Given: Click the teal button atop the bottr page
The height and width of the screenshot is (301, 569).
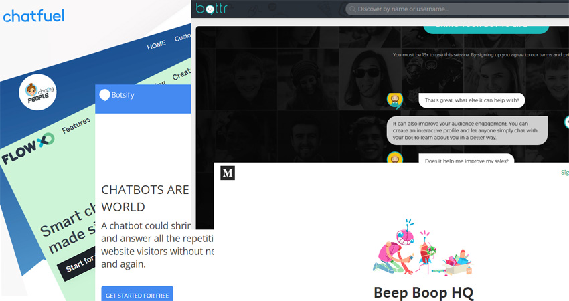Looking at the screenshot, I should pos(486,29).
